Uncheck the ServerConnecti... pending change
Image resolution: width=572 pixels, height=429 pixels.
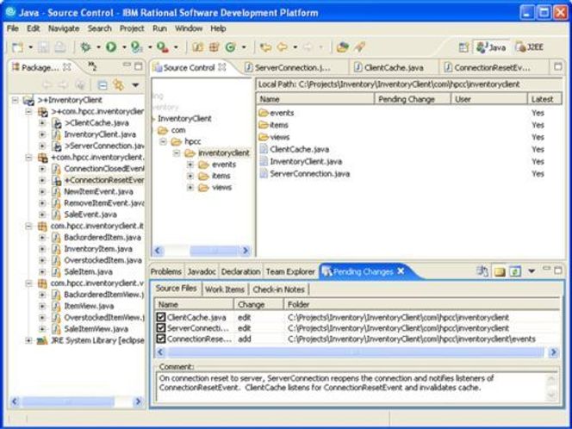point(160,328)
